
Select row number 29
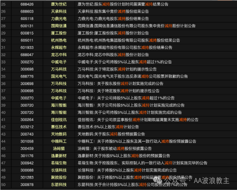click(x=4, y=33)
